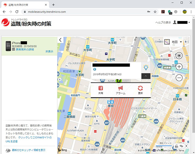This screenshot has width=195, height=154.
Task: Collapse the location popup with up chevron
Action: (x=146, y=76)
